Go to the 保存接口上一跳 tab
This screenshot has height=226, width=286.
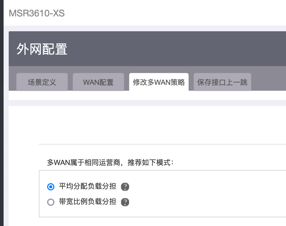point(222,82)
